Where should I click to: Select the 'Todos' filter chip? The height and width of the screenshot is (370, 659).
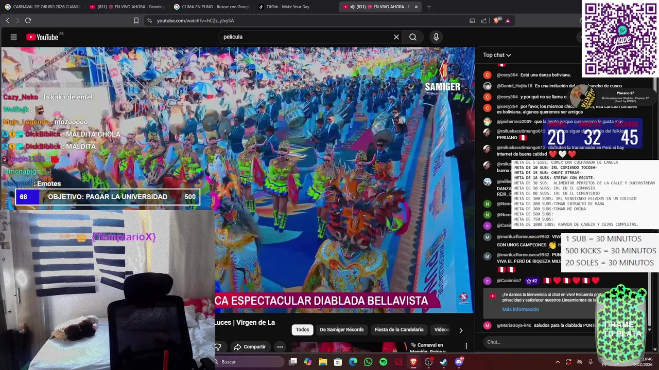[x=302, y=330]
